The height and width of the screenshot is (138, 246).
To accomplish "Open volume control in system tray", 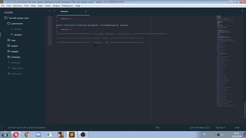I will pos(223,135).
